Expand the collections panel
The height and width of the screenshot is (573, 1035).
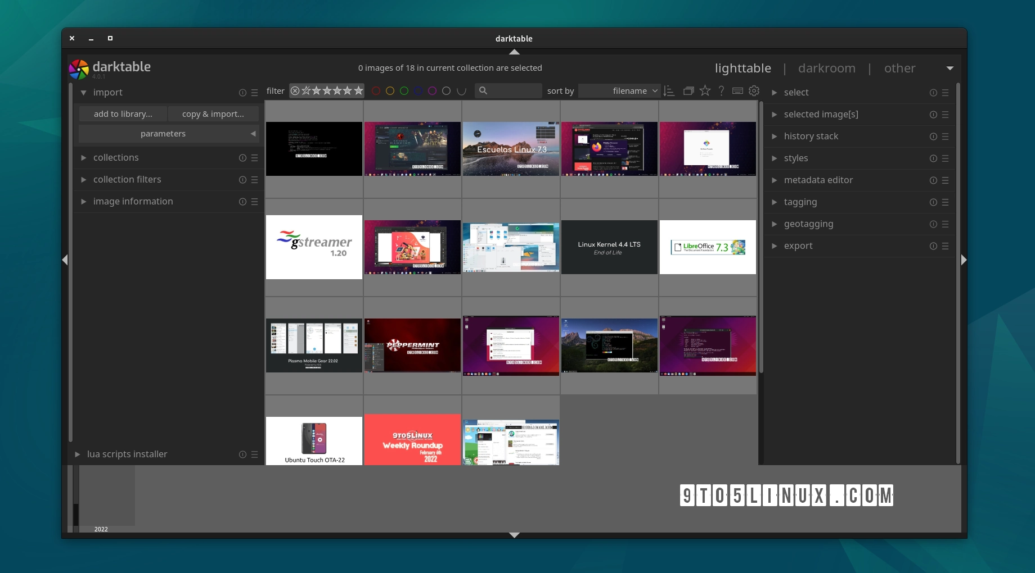click(x=116, y=157)
